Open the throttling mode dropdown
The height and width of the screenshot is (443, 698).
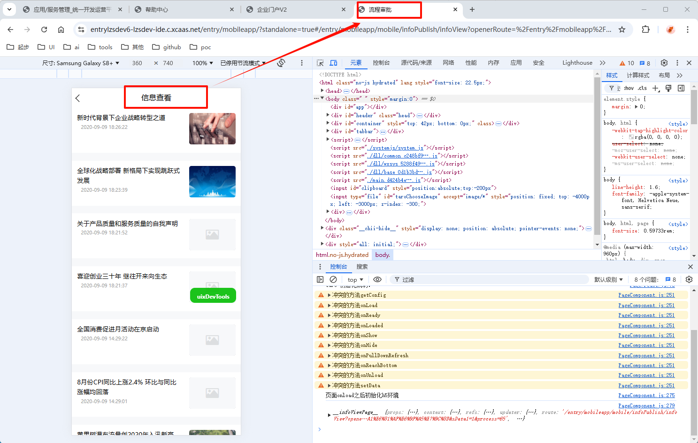pos(243,63)
